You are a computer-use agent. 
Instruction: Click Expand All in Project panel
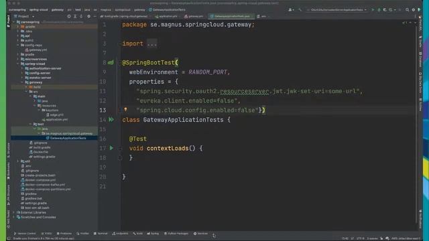pos(75,16)
